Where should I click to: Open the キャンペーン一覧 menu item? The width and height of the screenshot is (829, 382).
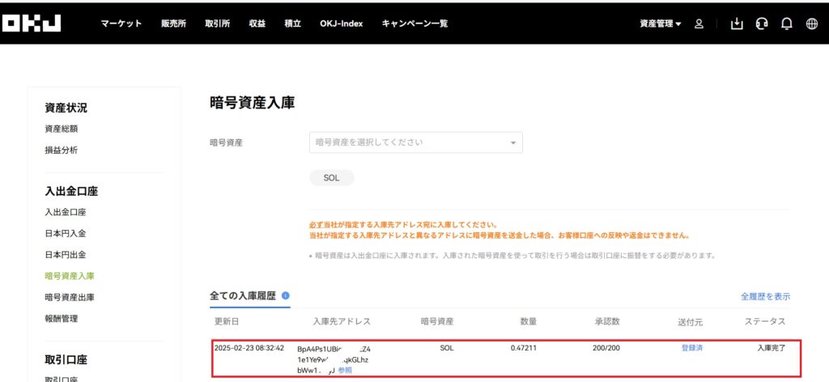[x=414, y=23]
